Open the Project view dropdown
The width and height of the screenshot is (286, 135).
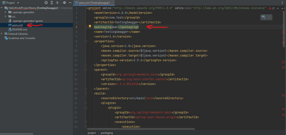(18, 3)
